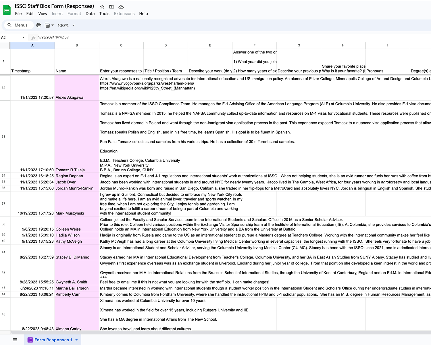Select timestamp 10/19/2023 15:17:28
This screenshot has width=431, height=345.
coord(32,204)
